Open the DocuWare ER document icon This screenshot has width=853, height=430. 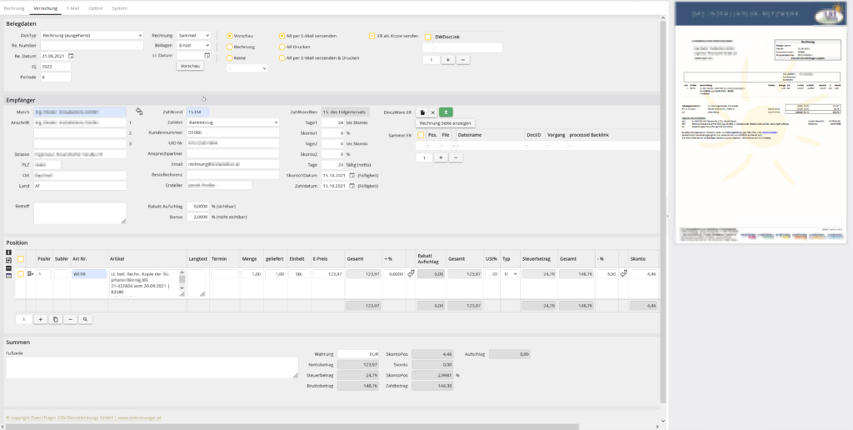422,112
